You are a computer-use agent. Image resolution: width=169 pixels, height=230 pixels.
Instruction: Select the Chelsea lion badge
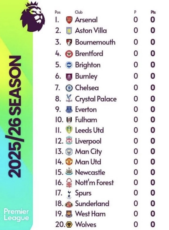click(69, 88)
